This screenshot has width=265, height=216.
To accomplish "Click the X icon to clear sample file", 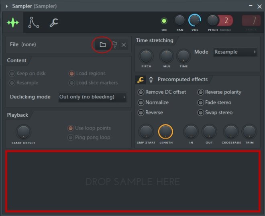I will [124, 45].
